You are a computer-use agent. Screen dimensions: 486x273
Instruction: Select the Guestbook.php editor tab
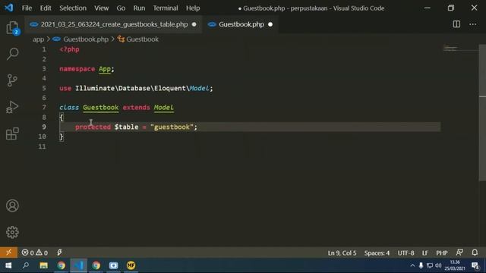point(241,24)
